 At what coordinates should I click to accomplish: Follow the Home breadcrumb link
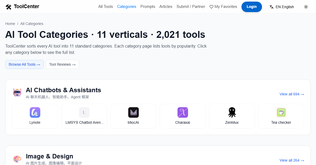coord(10,24)
